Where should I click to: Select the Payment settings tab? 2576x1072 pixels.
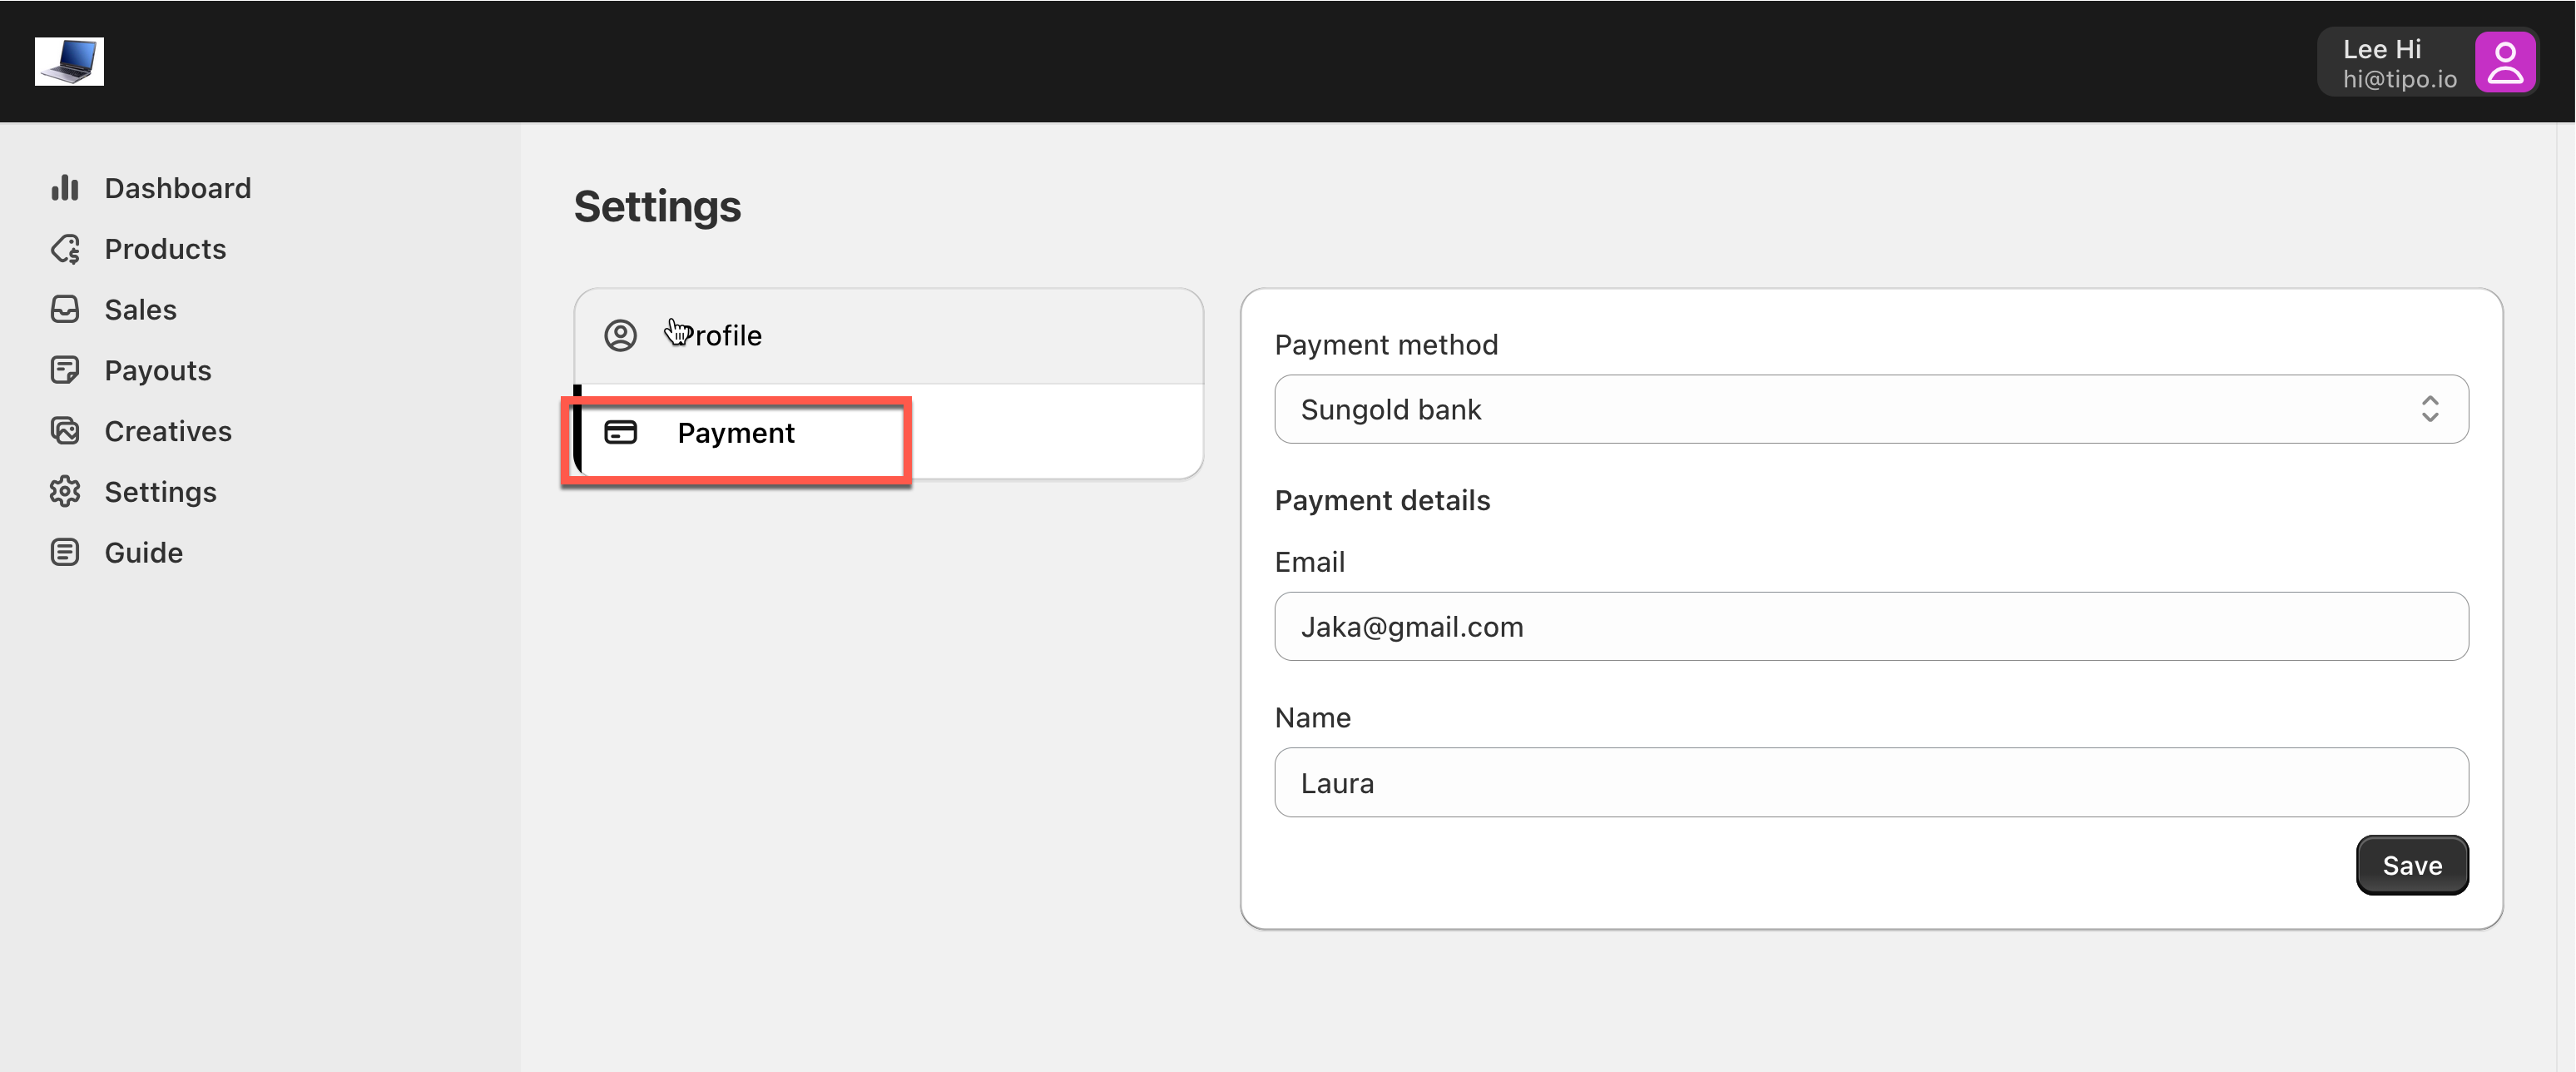(x=736, y=433)
